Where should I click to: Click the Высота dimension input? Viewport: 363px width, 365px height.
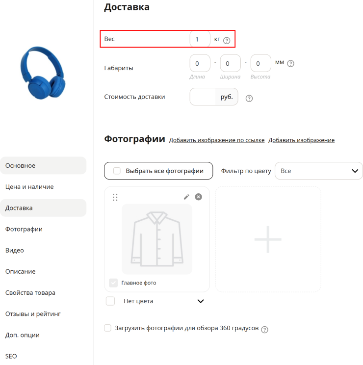(x=260, y=63)
